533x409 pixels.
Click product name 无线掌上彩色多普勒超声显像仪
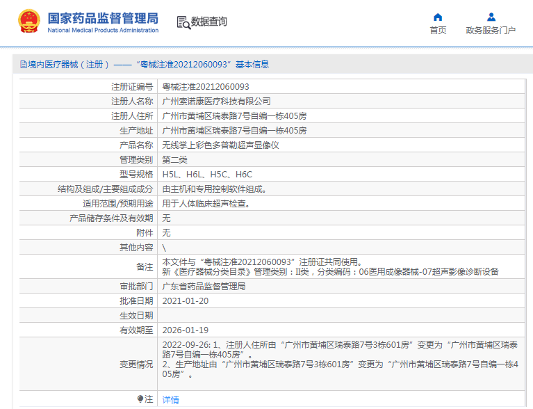tap(220, 145)
